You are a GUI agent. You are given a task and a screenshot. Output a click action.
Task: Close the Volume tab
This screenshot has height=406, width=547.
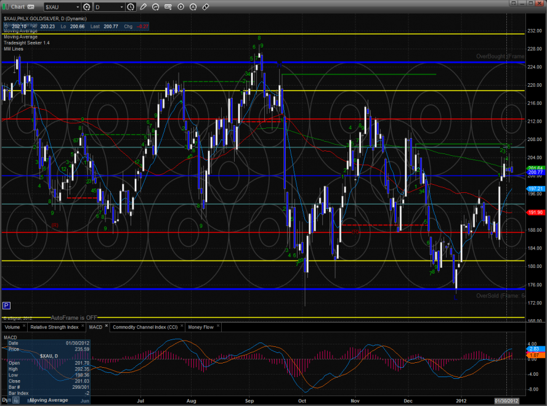point(24,326)
